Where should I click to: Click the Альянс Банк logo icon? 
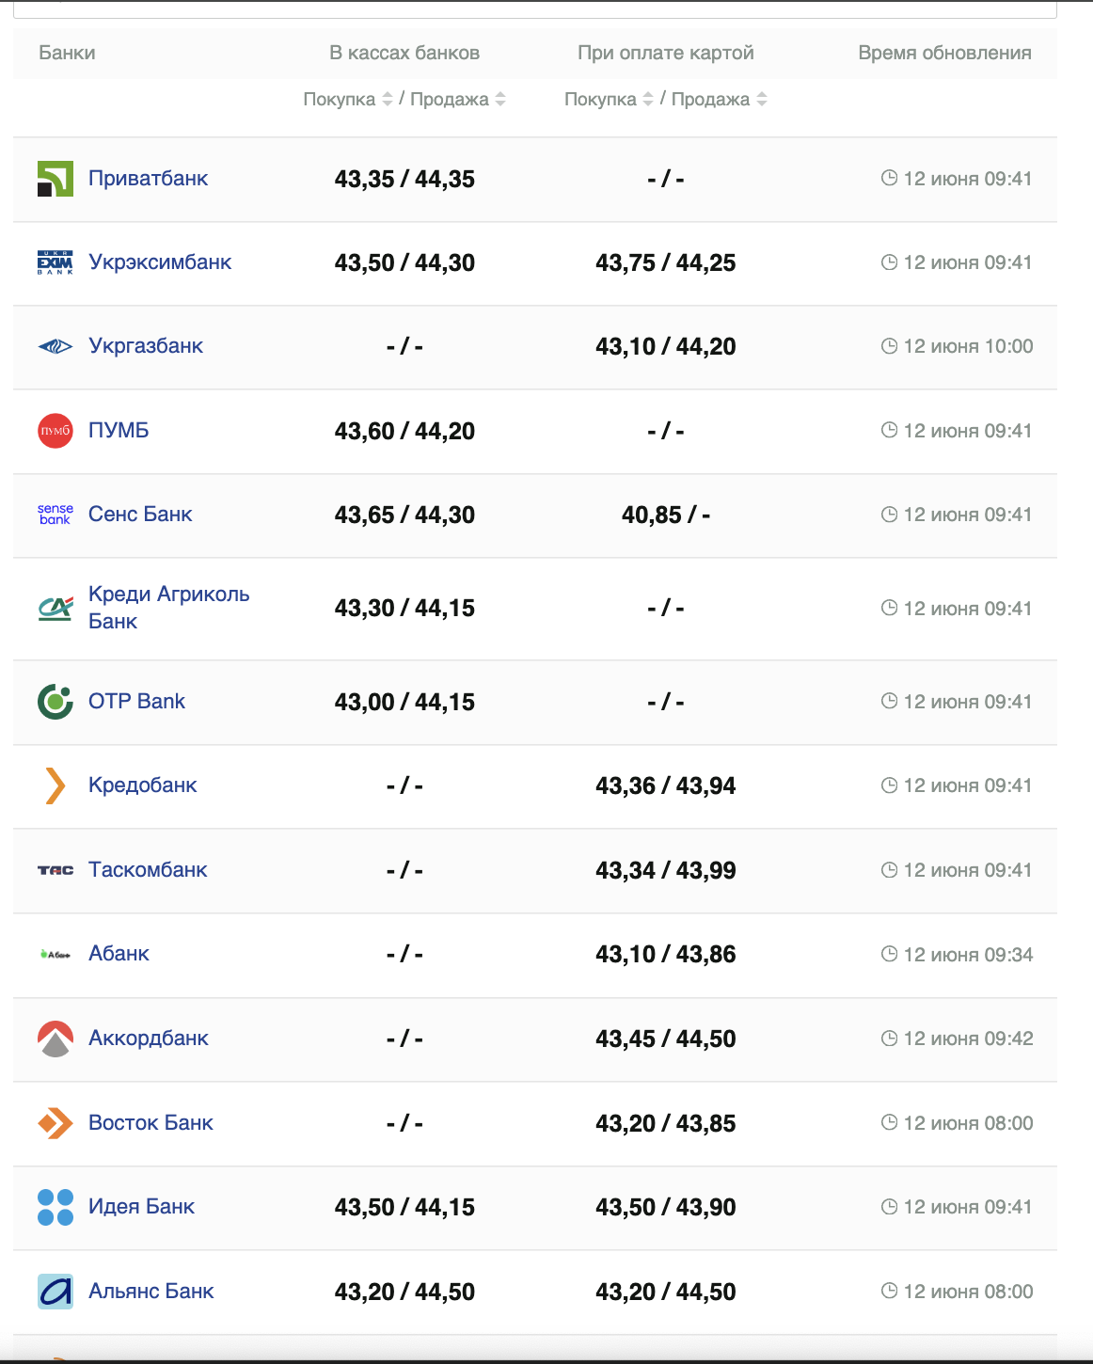tap(55, 1292)
